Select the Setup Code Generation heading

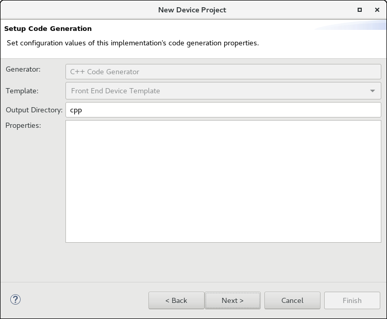(48, 29)
